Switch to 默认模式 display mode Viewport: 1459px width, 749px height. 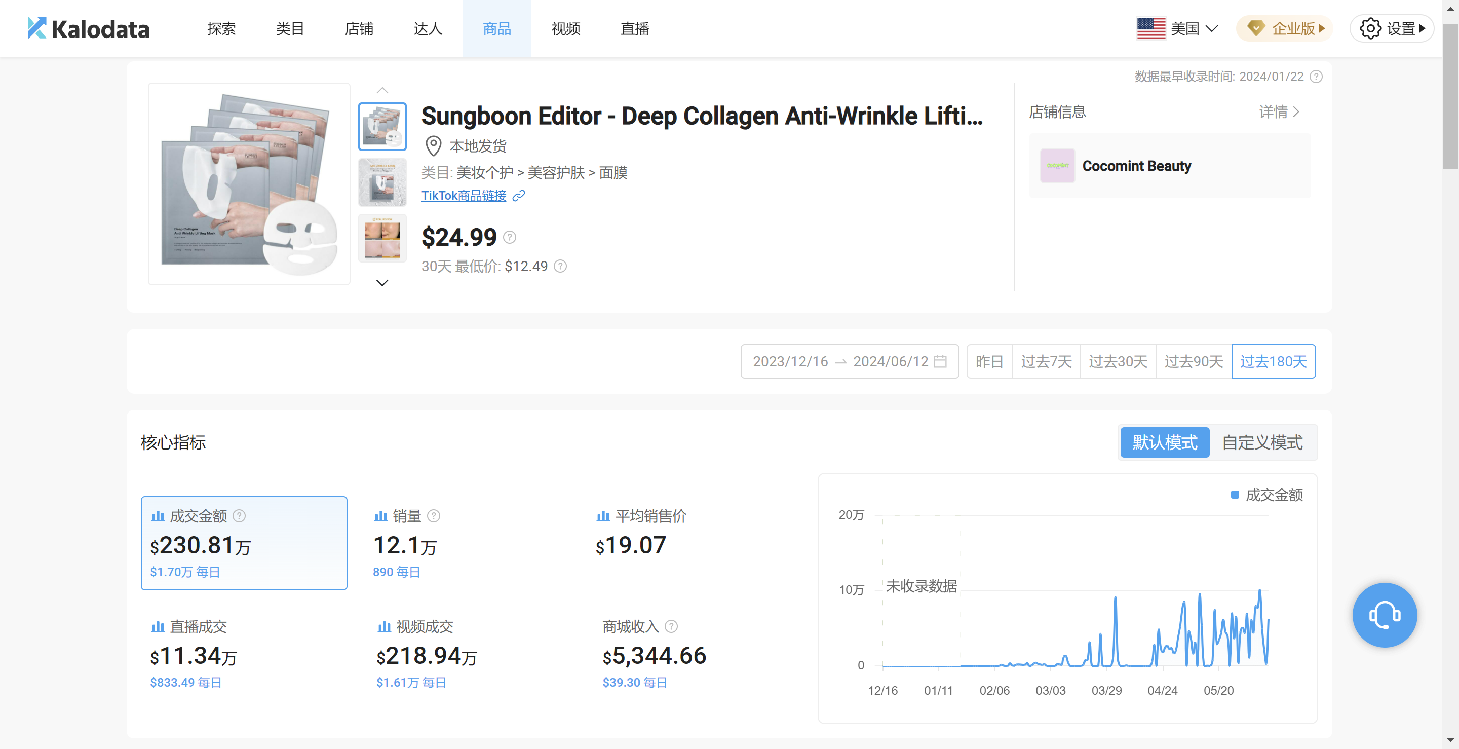pos(1165,442)
